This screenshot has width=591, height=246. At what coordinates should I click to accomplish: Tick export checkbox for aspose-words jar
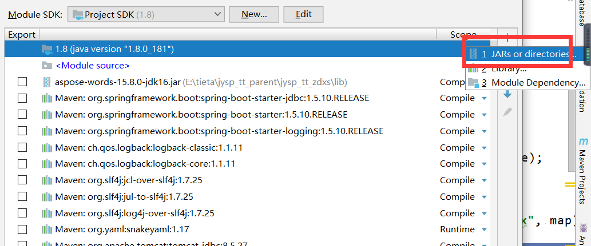(22, 82)
